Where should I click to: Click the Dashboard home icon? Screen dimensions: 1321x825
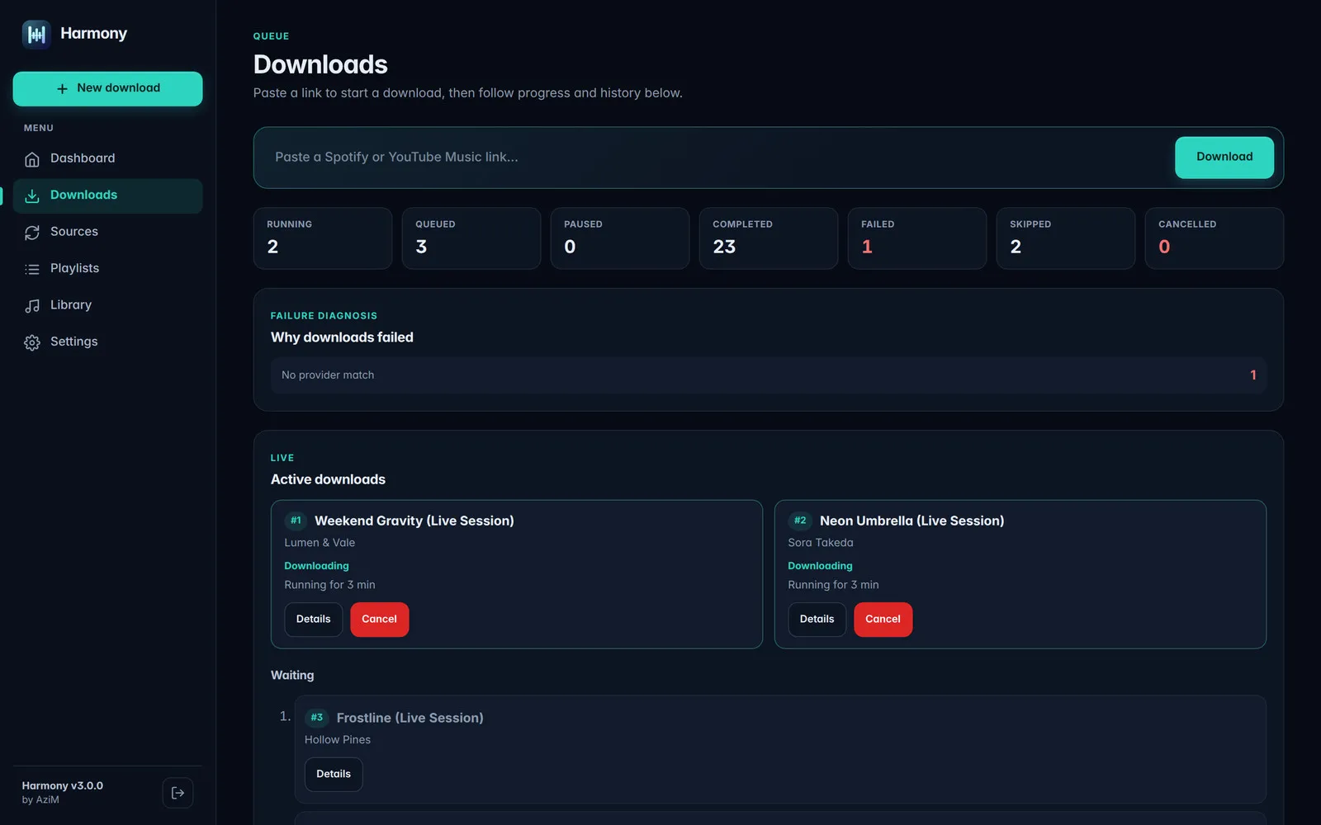click(x=32, y=159)
